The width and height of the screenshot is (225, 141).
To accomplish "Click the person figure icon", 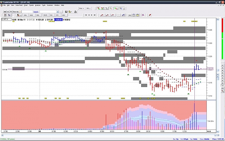I will [18, 15].
